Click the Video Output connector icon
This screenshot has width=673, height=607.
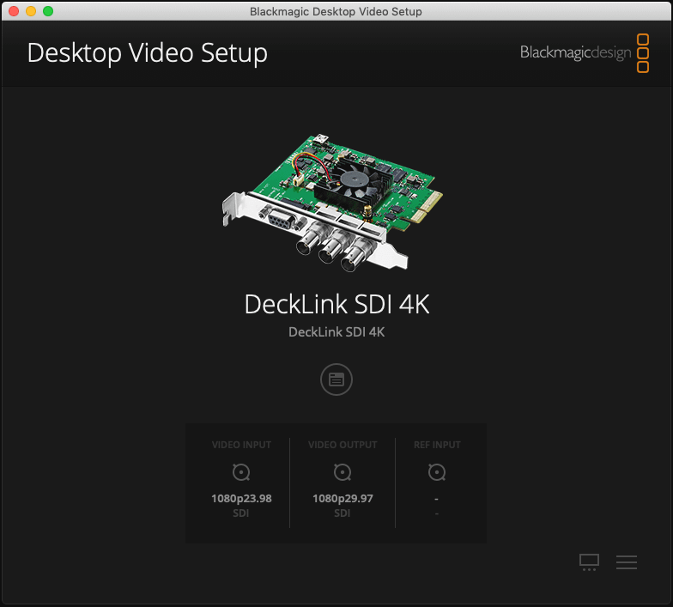pyautogui.click(x=343, y=472)
